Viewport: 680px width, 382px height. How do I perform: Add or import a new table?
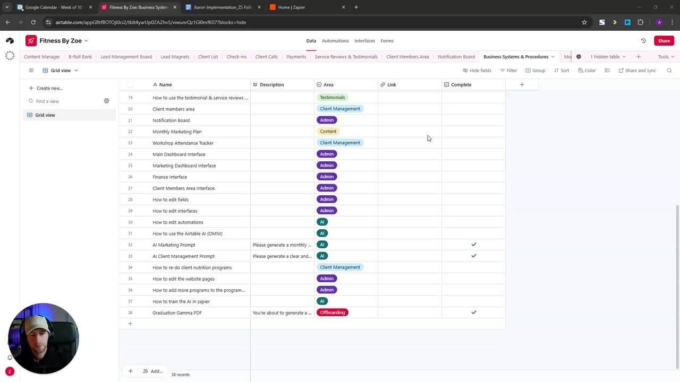(638, 57)
